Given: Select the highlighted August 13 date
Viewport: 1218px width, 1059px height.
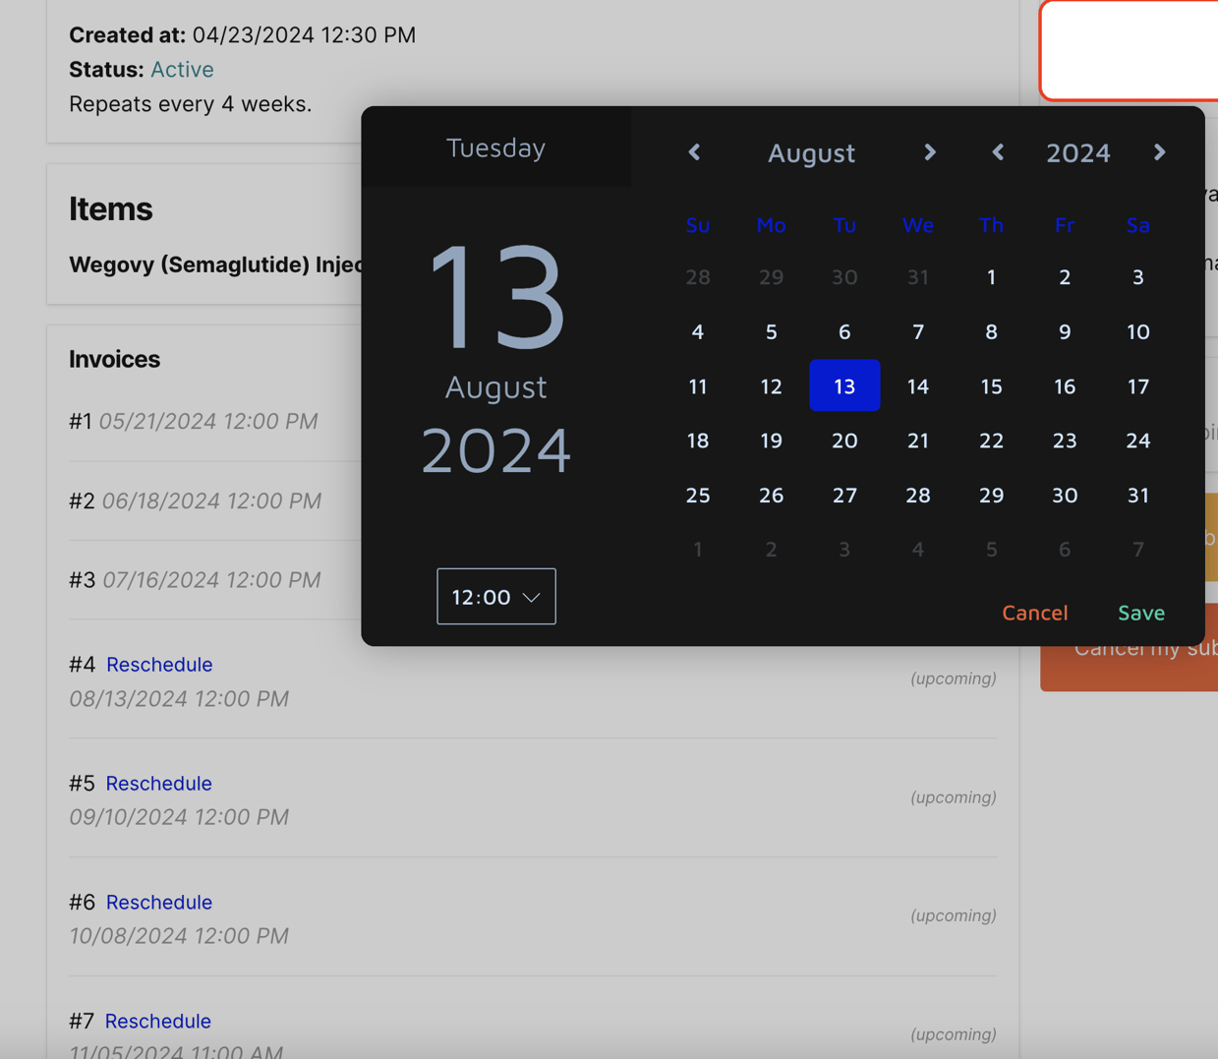Looking at the screenshot, I should pyautogui.click(x=843, y=386).
